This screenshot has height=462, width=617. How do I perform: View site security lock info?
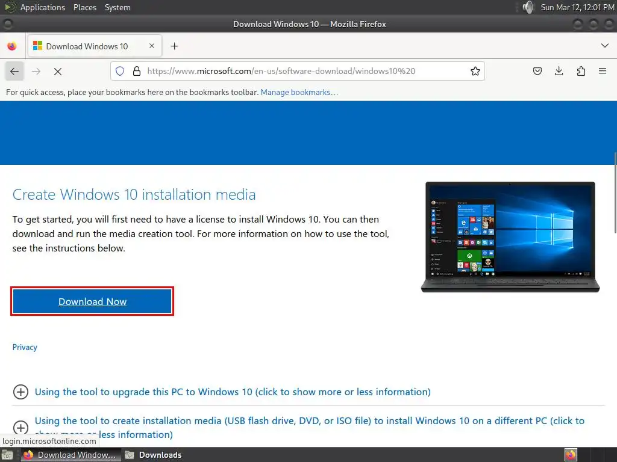click(137, 71)
